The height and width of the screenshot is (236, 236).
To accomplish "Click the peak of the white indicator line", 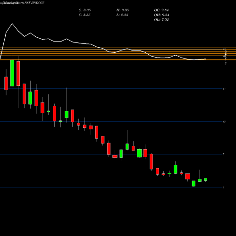I will pos(12,24).
